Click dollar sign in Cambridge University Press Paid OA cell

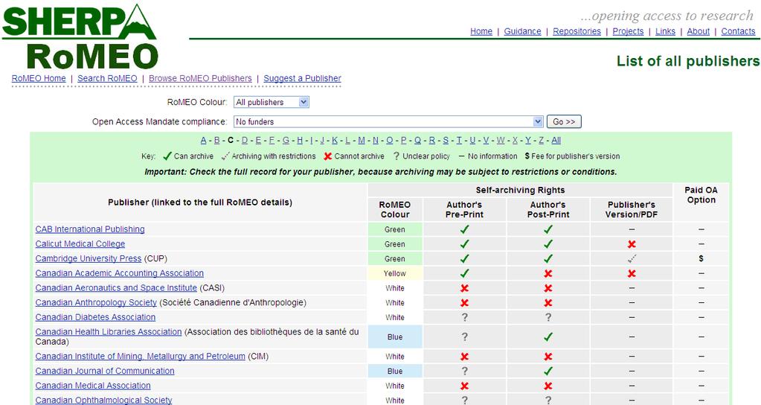(701, 259)
